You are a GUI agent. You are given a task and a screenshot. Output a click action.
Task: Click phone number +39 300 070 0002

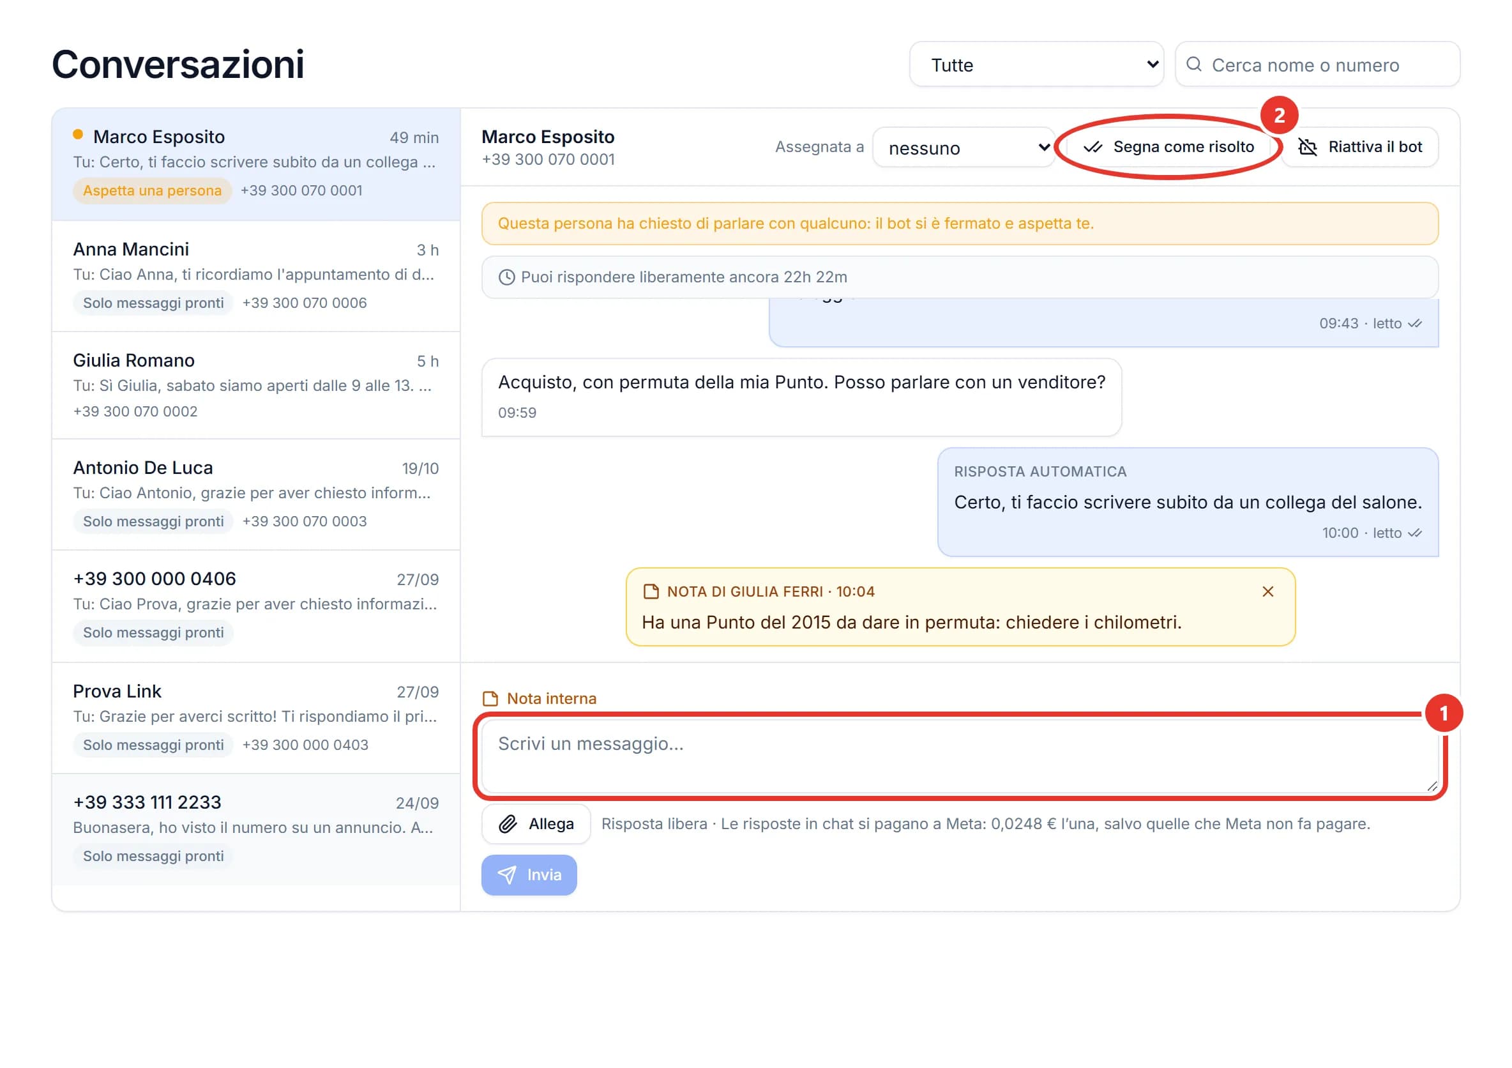(x=135, y=411)
